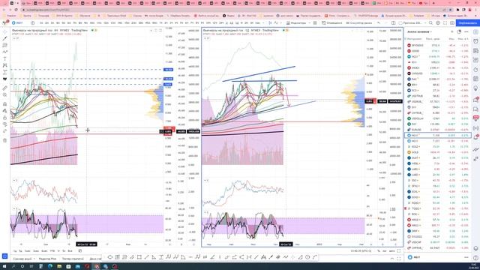Open the bar replay simulator
This screenshot has width=480, height=270.
click(359, 23)
